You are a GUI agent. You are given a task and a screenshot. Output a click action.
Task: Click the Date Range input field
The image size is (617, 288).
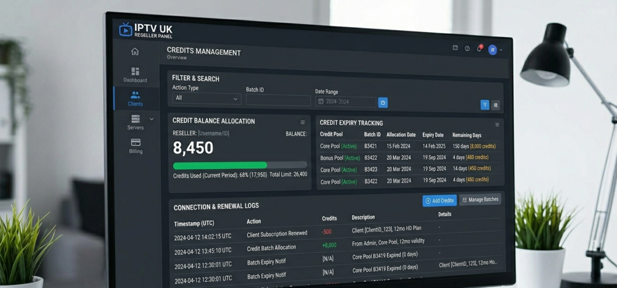click(345, 101)
